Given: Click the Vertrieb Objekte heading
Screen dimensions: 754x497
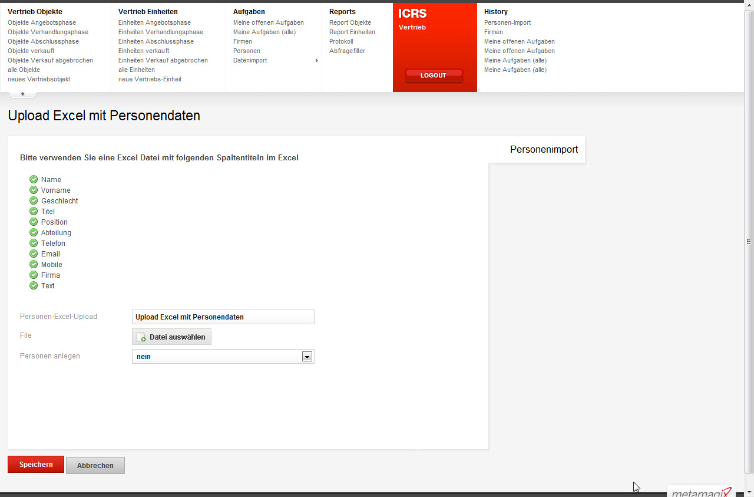Looking at the screenshot, I should [x=35, y=12].
